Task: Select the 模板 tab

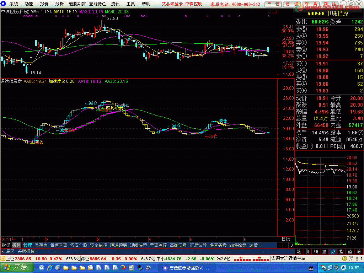Action: (16, 245)
